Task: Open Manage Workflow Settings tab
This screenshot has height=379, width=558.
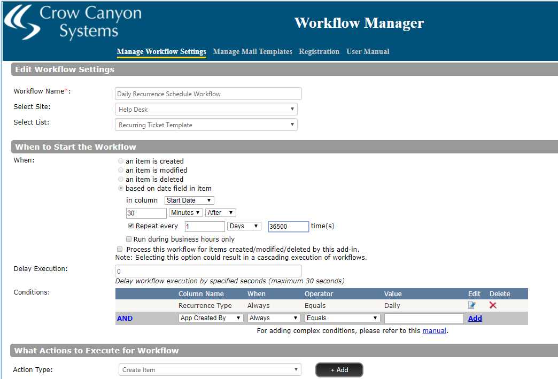Action: click(161, 52)
